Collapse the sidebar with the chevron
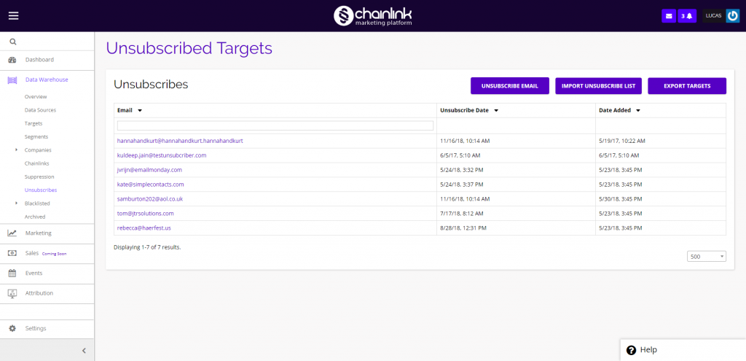 point(85,351)
